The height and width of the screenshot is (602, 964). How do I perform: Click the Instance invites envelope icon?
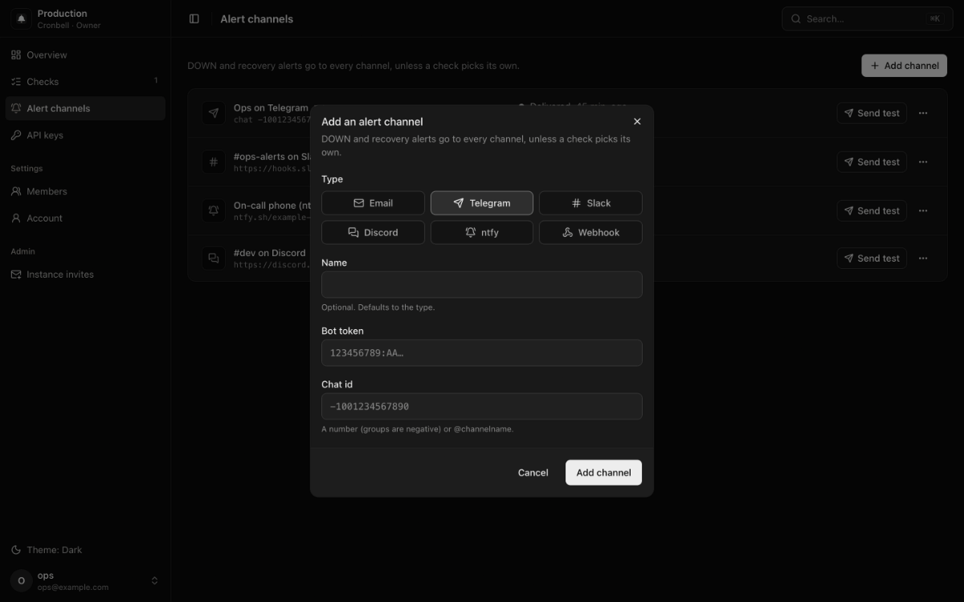pos(16,274)
